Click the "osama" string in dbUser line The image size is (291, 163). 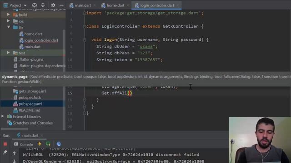click(146, 46)
